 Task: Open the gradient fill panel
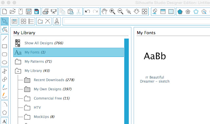[x=163, y=12]
